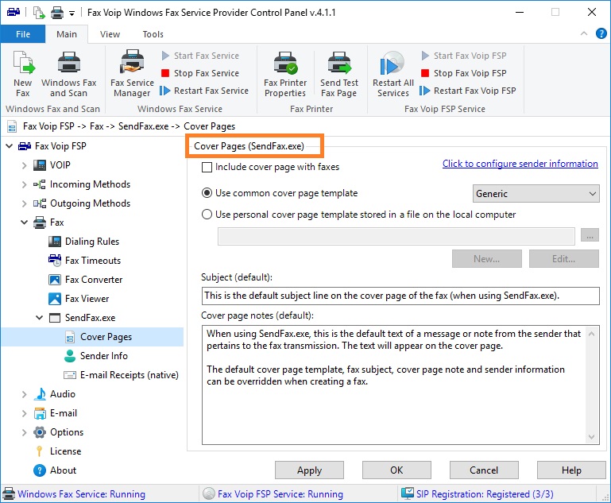The image size is (611, 503).
Task: Click notes scrollbar down arrow
Action: (x=591, y=437)
